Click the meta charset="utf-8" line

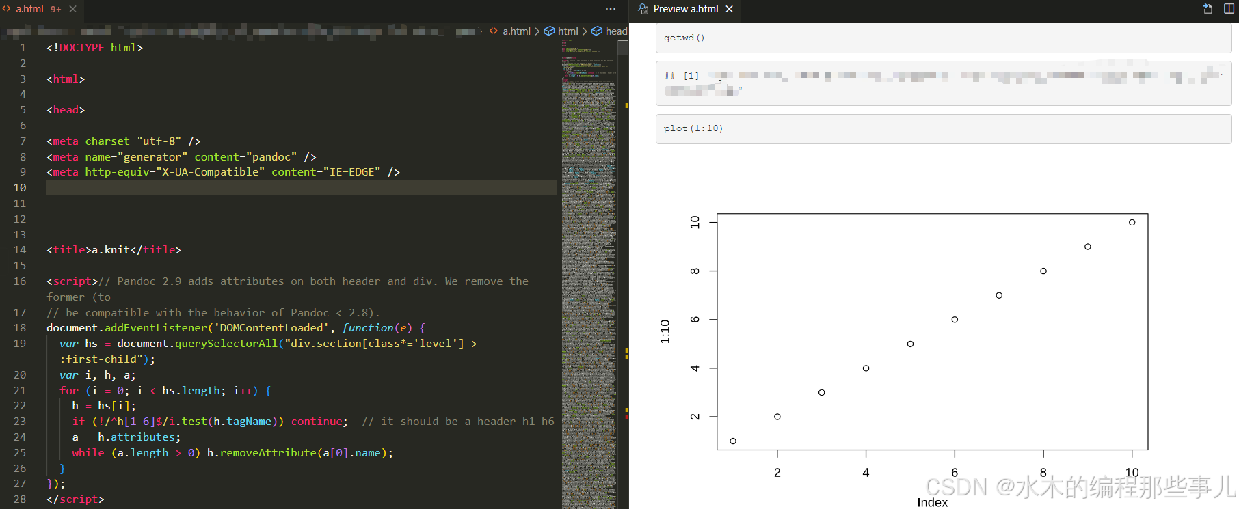click(x=124, y=141)
